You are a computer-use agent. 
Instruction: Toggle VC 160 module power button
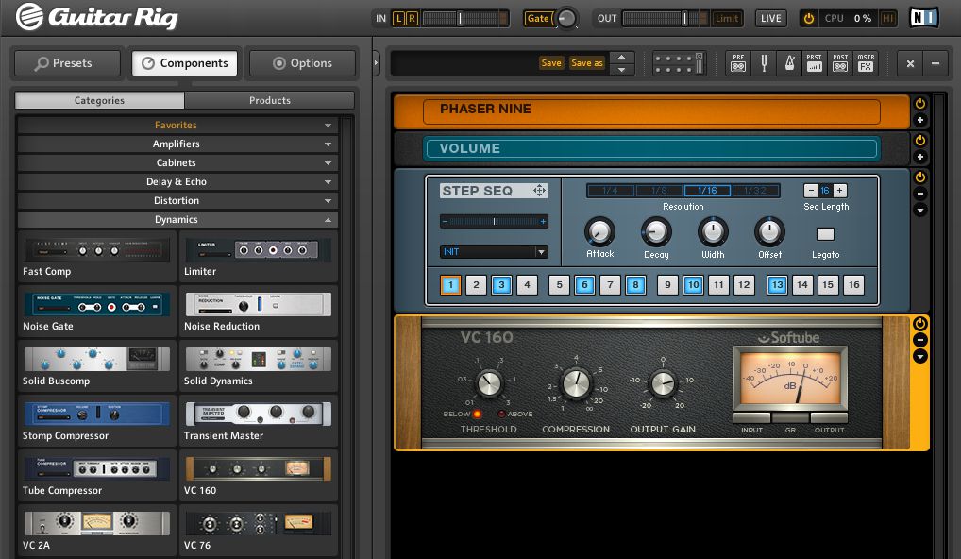tap(920, 323)
